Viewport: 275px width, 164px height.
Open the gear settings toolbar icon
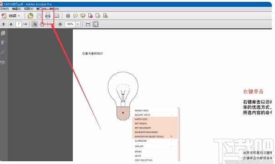coord(68,16)
